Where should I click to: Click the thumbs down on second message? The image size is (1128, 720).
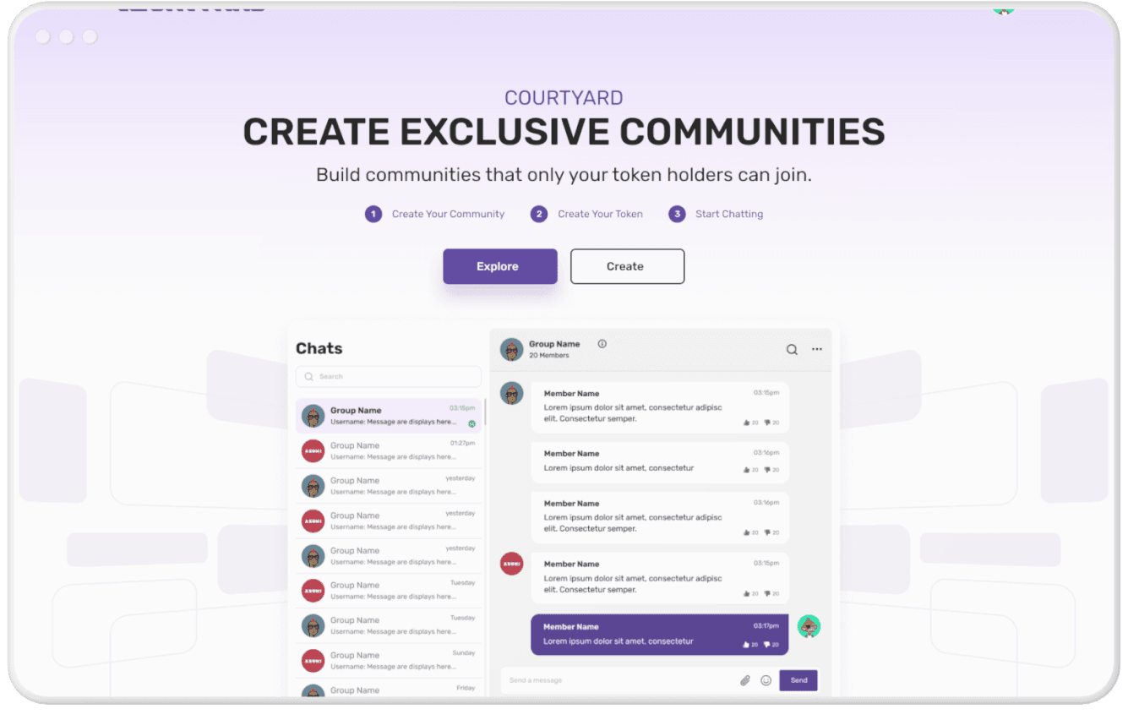[x=767, y=470]
